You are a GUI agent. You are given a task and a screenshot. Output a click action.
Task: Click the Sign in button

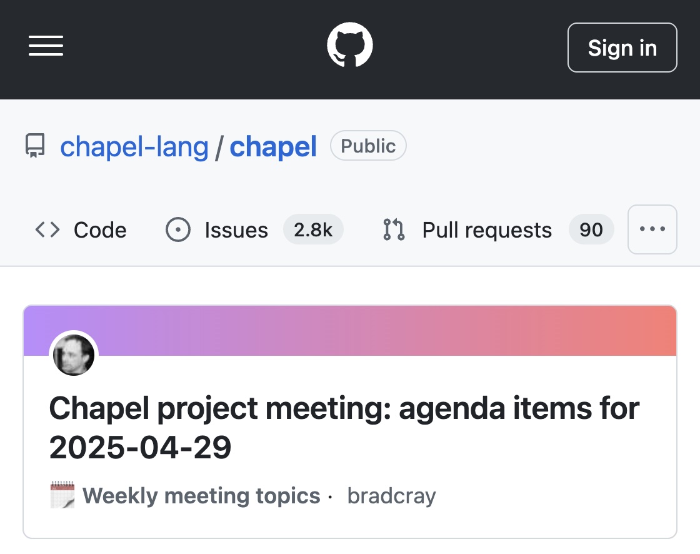point(622,48)
